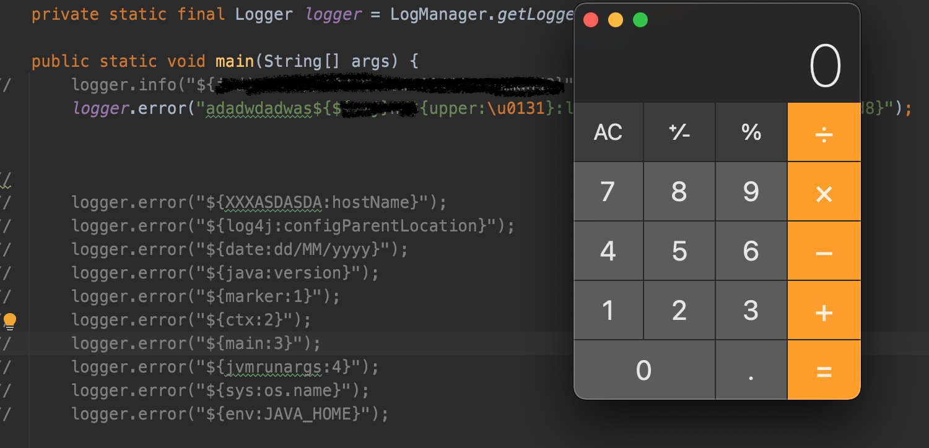The height and width of the screenshot is (448, 929).
Task: Click the percent button
Action: pyautogui.click(x=751, y=132)
